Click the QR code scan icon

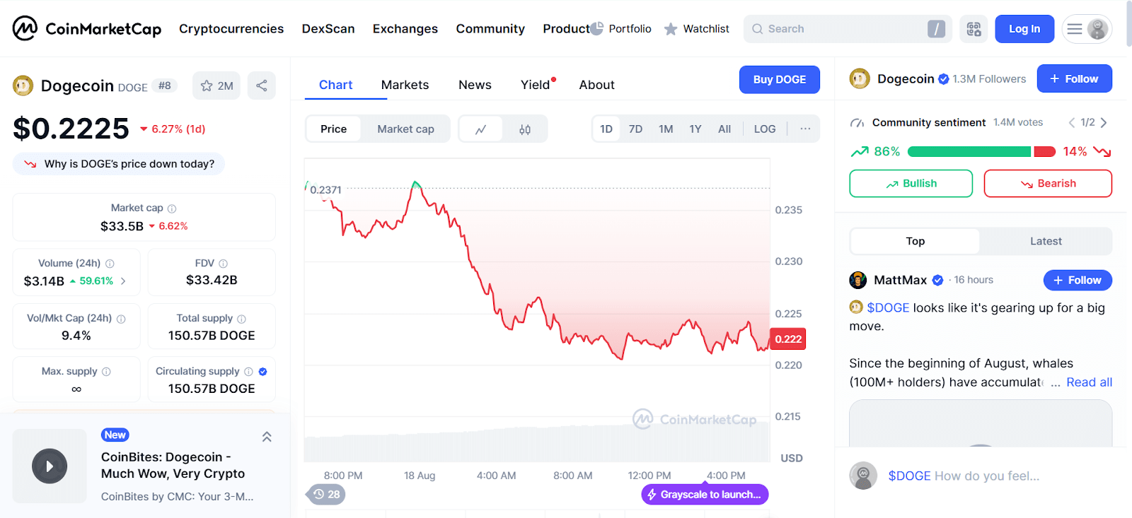click(x=974, y=29)
